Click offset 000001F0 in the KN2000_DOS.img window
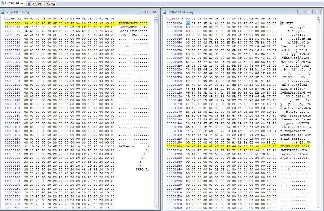 click(x=175, y=142)
